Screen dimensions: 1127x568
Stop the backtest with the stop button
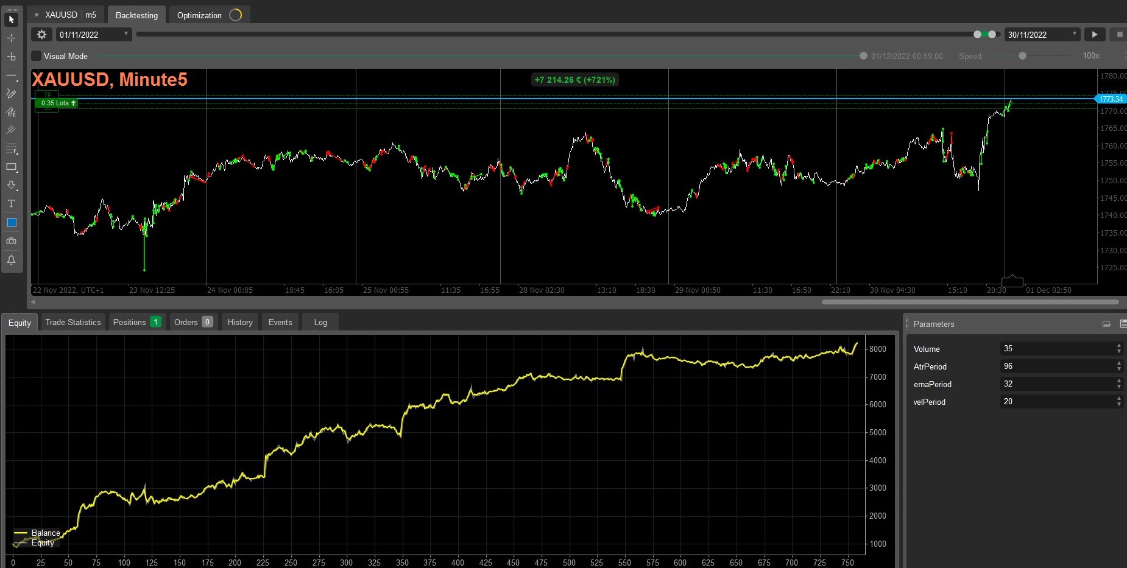(1119, 34)
